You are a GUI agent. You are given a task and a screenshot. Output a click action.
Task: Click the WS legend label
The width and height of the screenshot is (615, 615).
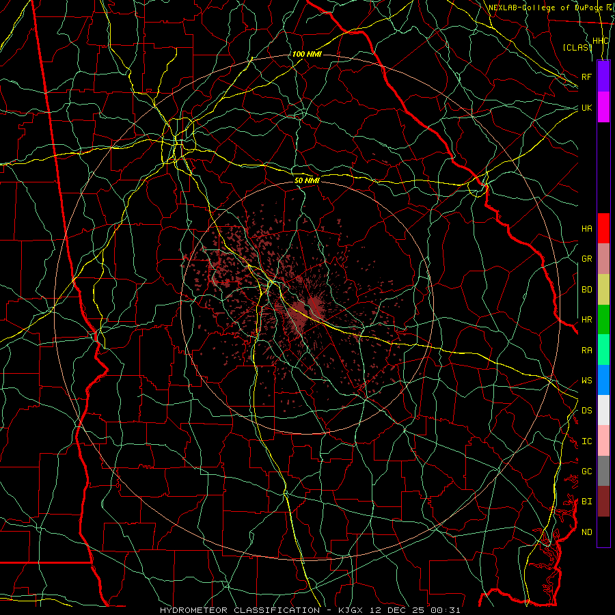pos(587,381)
